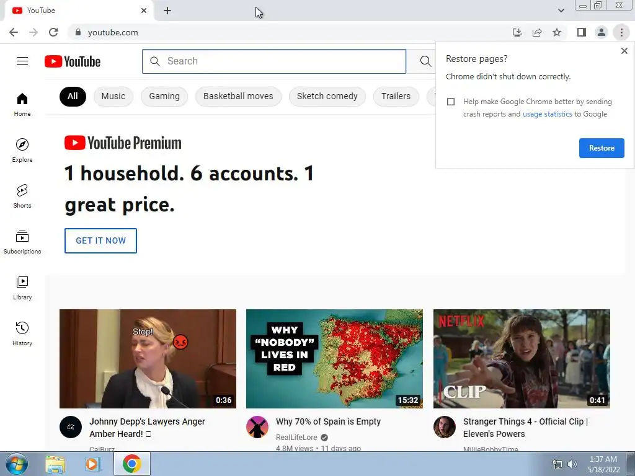Click the YouTube Premium logo
The height and width of the screenshot is (476, 635).
click(123, 143)
